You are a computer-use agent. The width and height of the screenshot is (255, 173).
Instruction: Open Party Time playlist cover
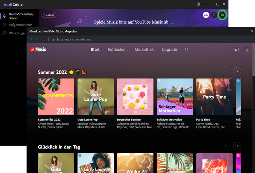214,97
